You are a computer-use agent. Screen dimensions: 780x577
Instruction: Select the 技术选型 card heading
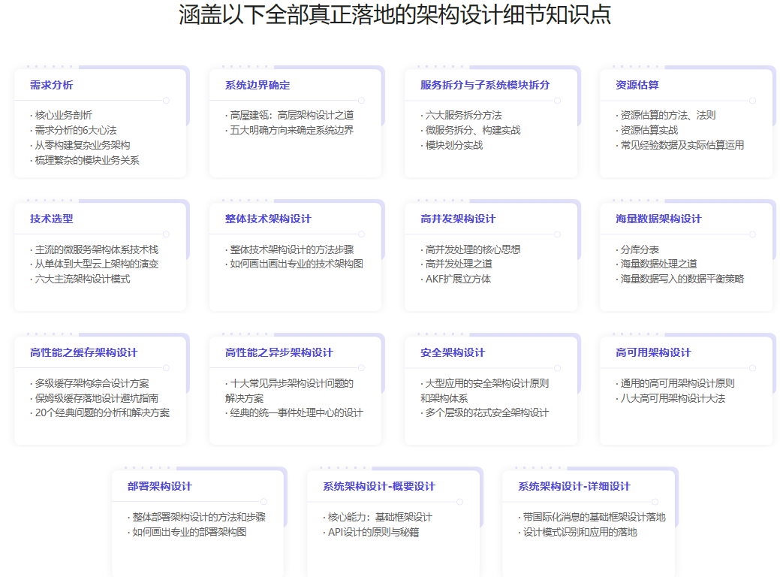coord(52,219)
